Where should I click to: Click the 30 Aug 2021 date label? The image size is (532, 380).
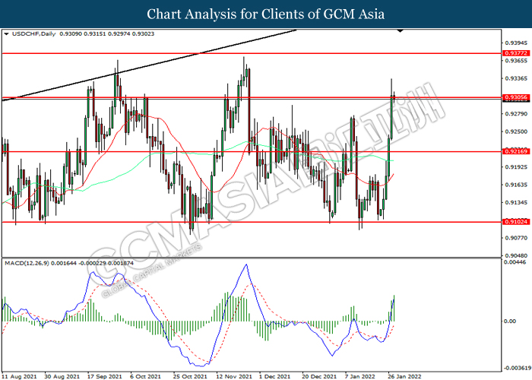coord(62,377)
